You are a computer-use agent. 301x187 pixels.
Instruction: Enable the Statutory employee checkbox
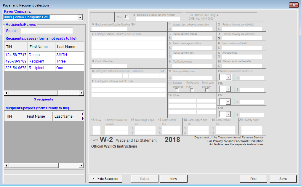click(x=177, y=91)
